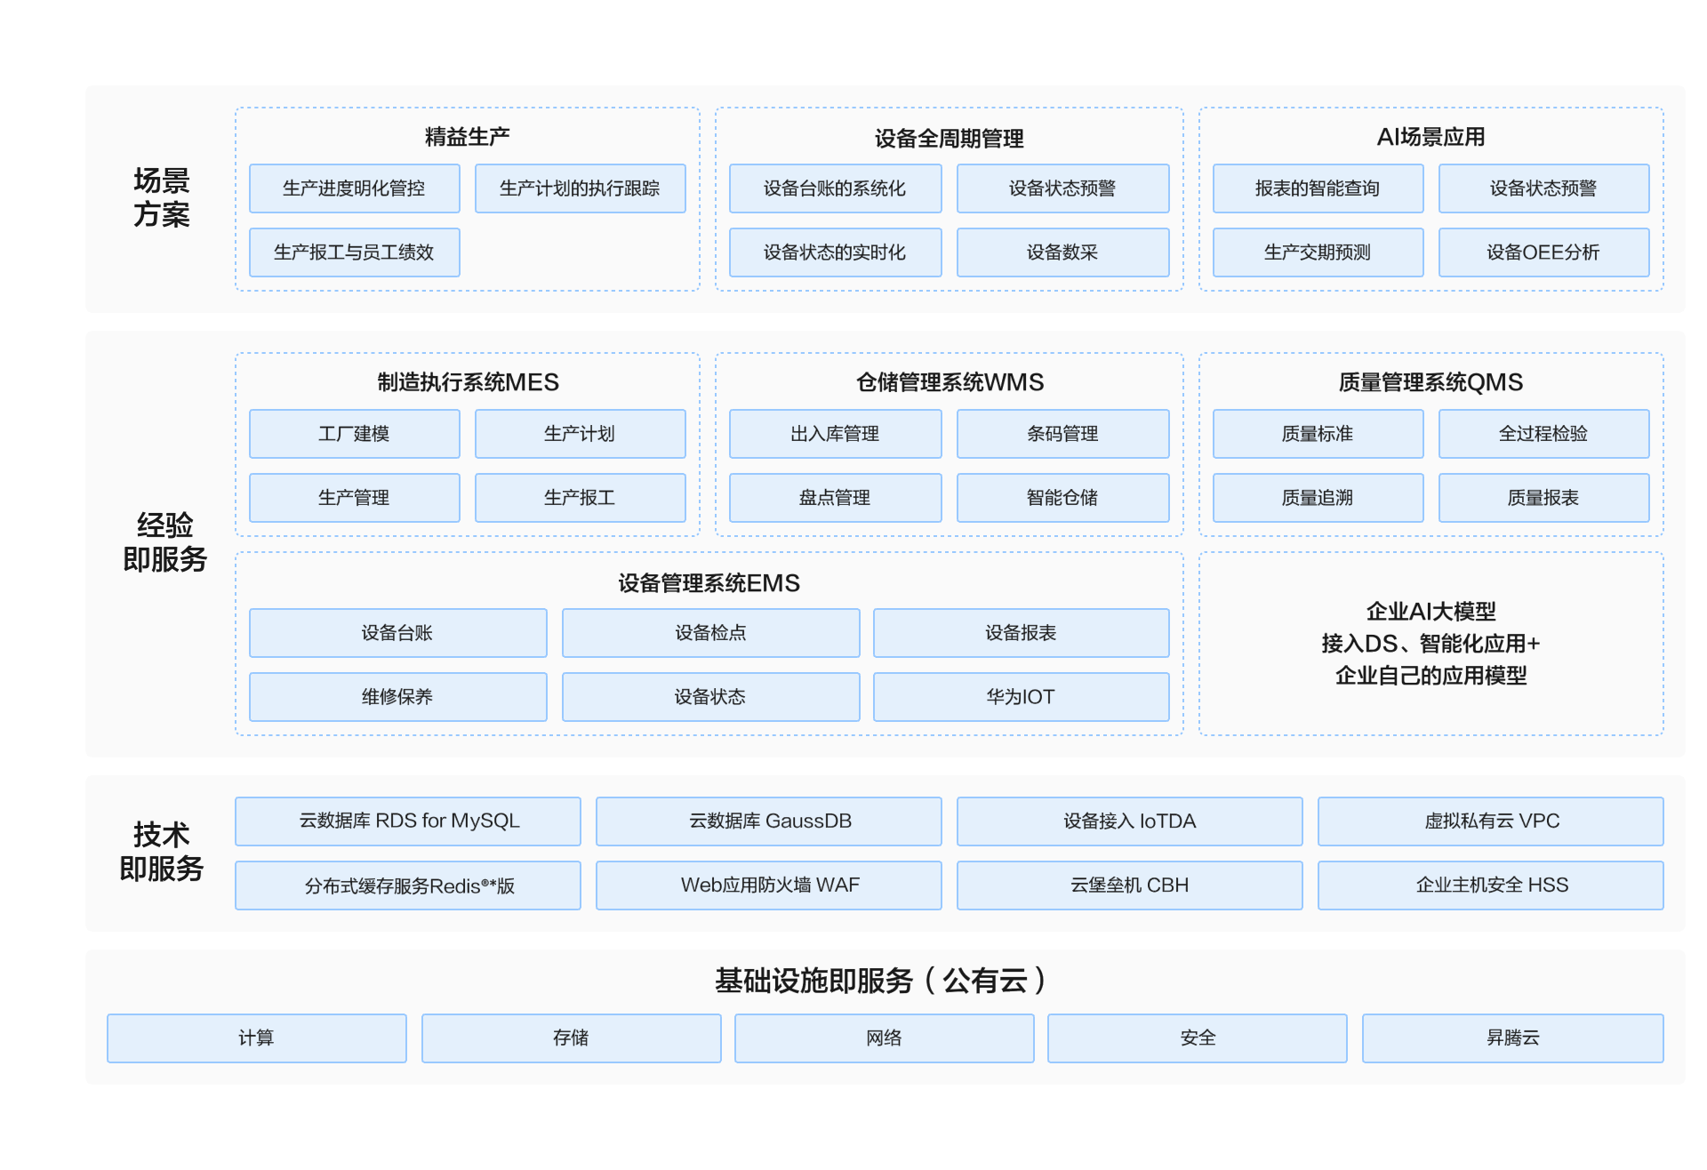Click the 网络 box
Image resolution: width=1707 pixels, height=1170 pixels.
885,1038
